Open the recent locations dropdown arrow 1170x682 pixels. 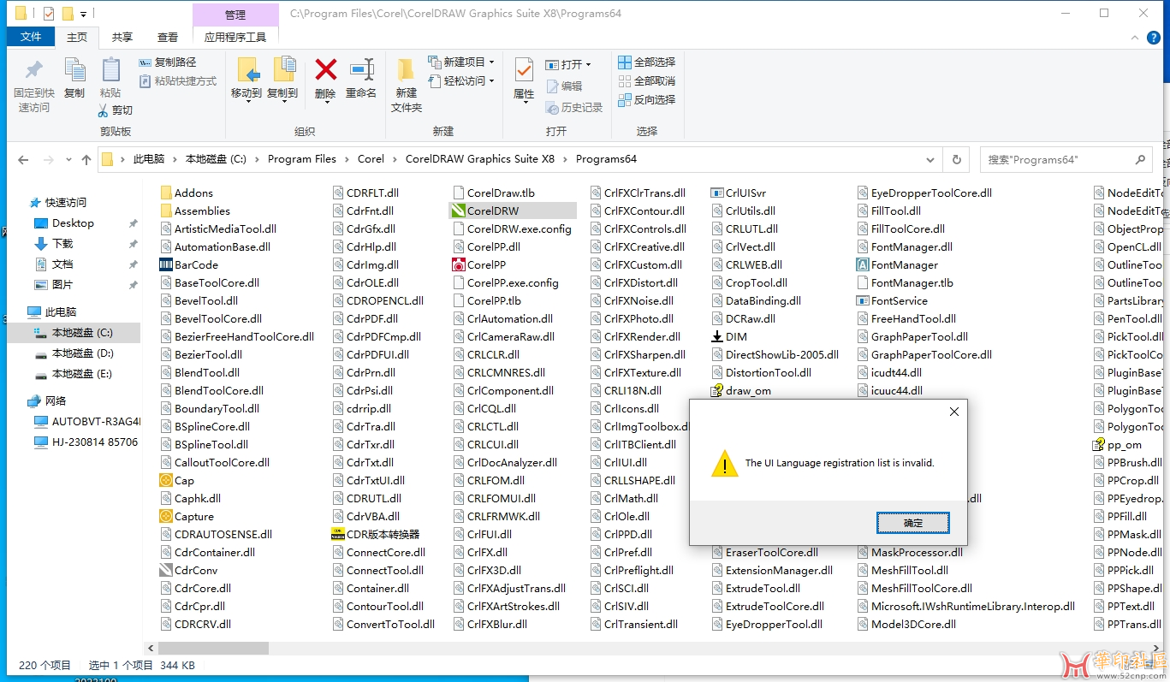pos(68,161)
